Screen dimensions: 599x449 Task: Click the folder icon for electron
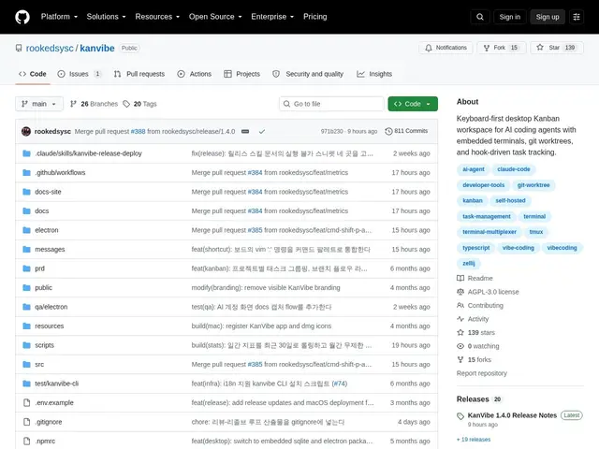click(x=26, y=230)
